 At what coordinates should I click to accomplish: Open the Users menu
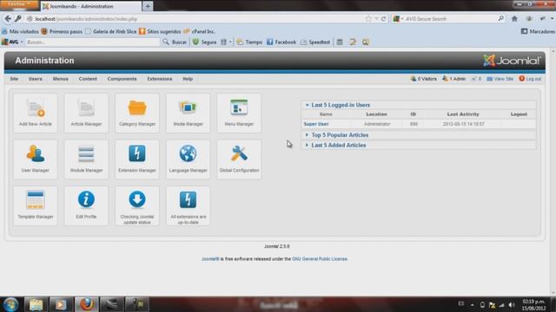point(35,79)
